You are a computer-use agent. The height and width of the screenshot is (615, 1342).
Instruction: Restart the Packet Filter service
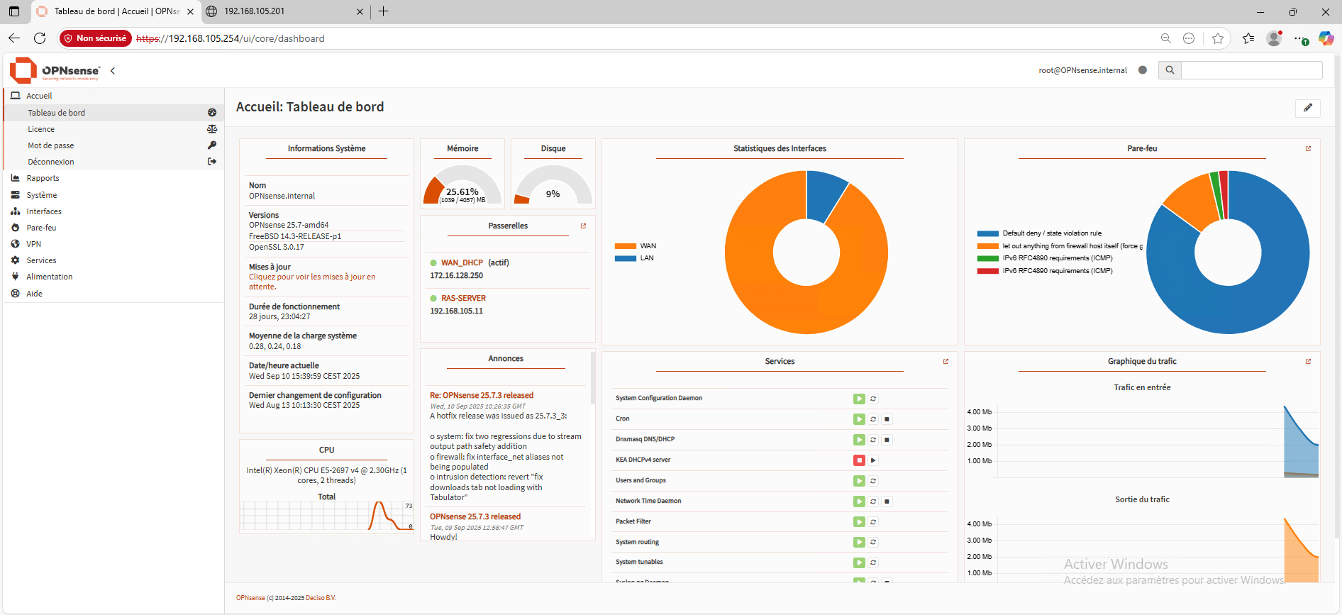(873, 522)
